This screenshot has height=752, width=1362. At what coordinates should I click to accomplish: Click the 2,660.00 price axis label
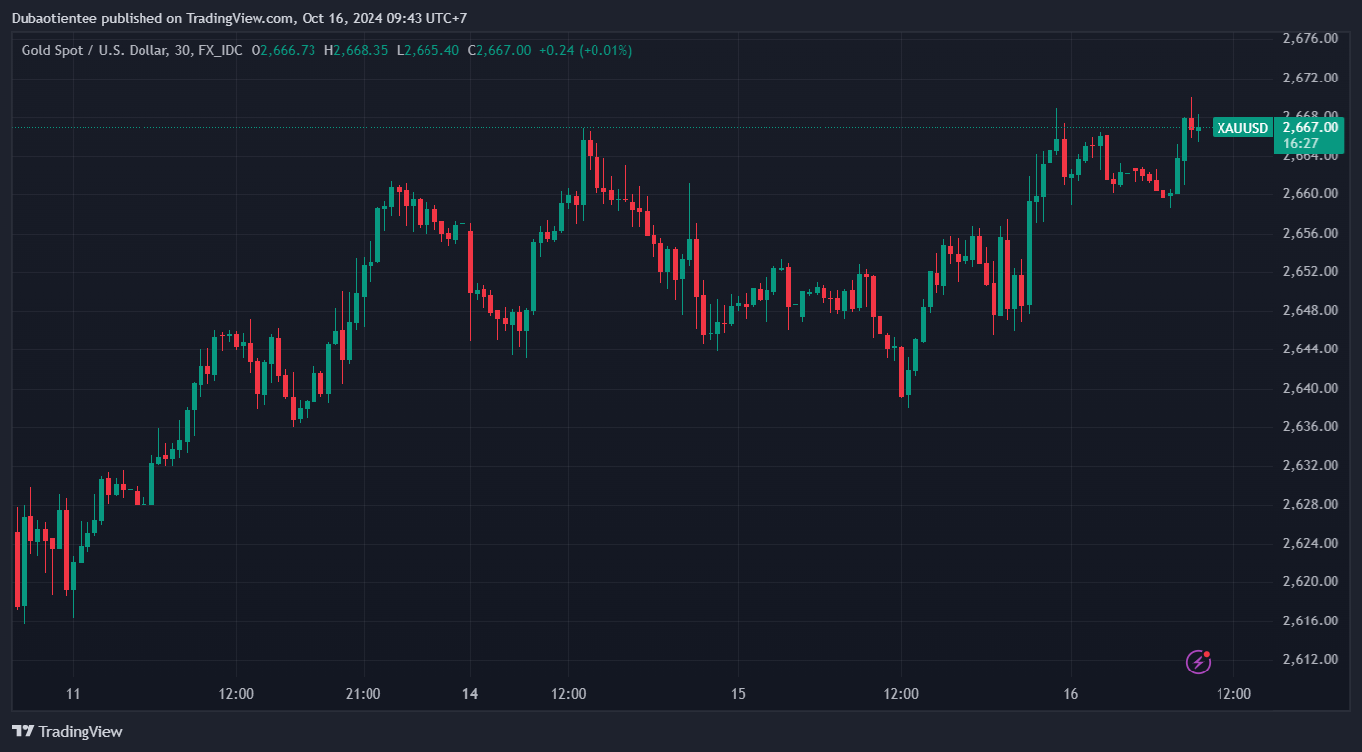click(1311, 194)
